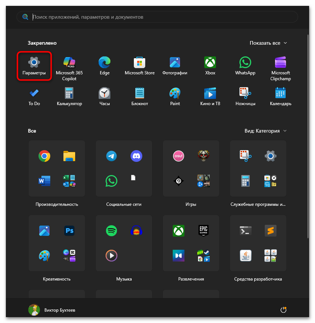The width and height of the screenshot is (315, 323).
Task: Launch Microsoft Clipchamp
Action: pos(281,68)
